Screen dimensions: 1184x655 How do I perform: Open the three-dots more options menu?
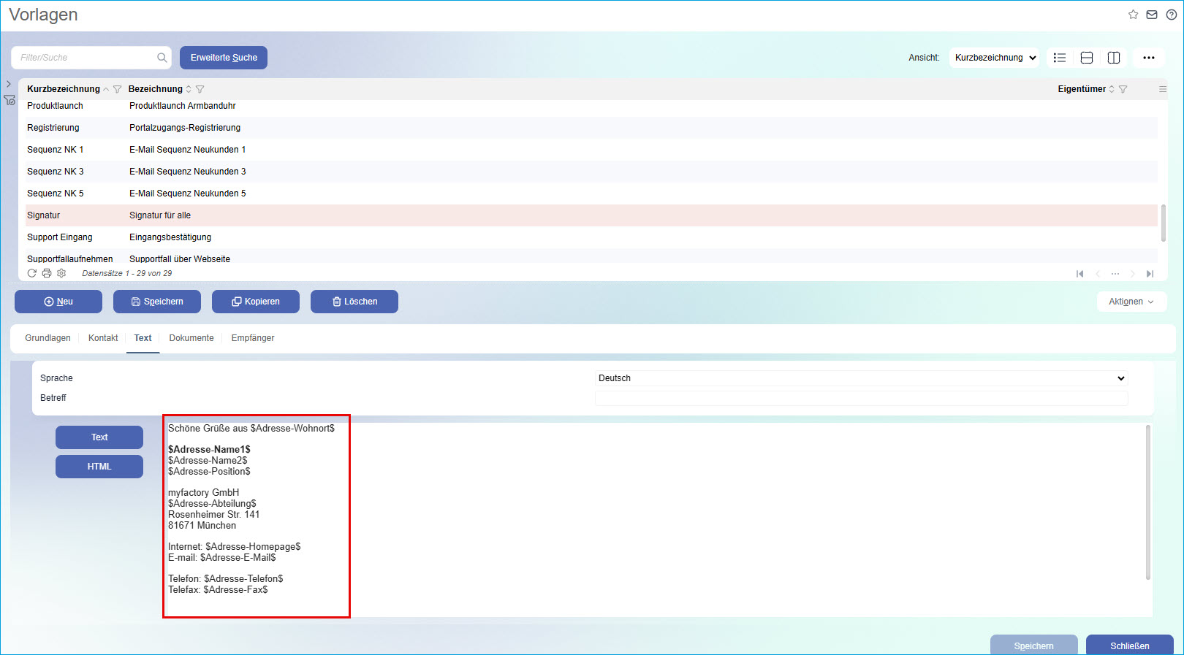1149,58
